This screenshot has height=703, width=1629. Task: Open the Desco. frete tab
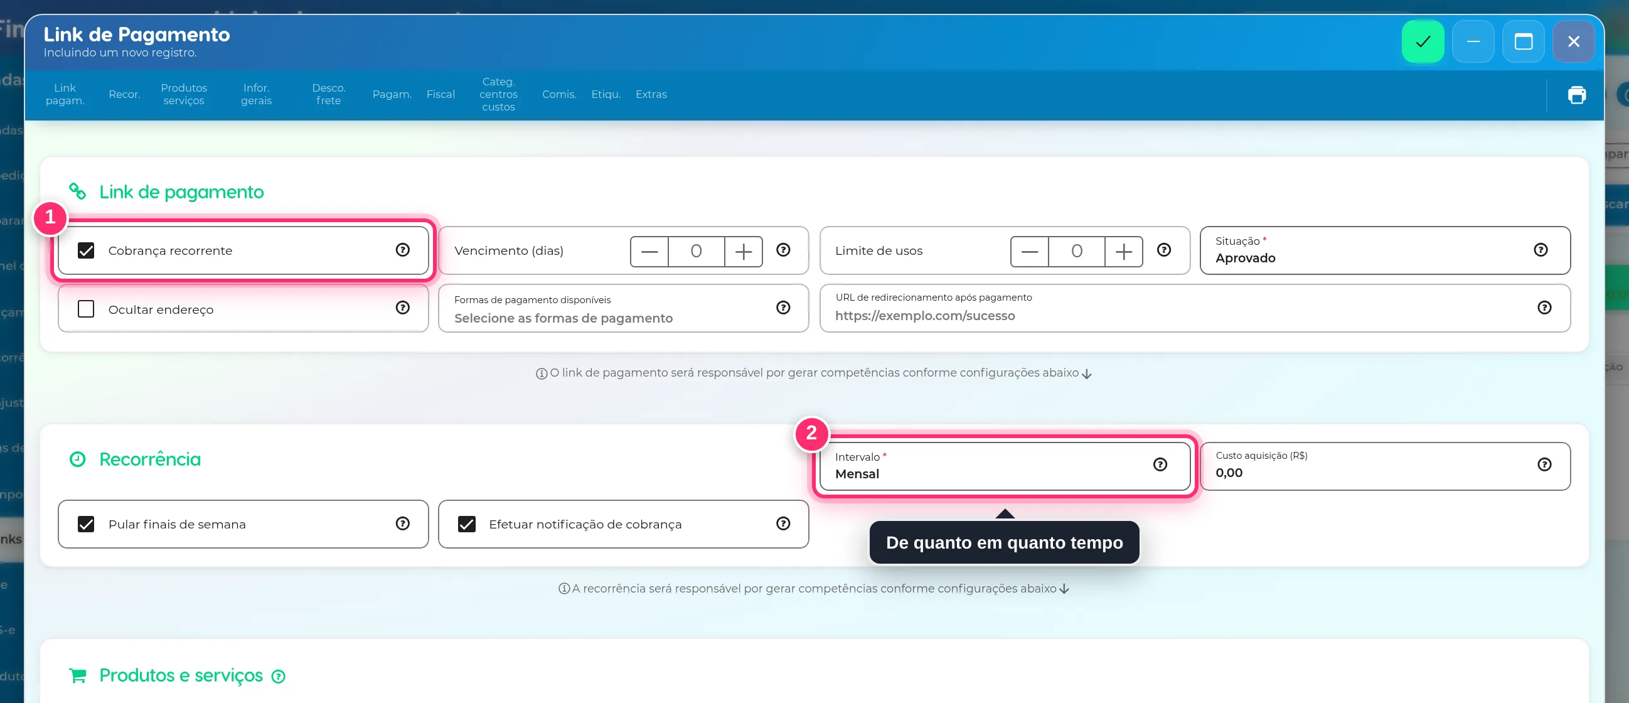click(329, 94)
